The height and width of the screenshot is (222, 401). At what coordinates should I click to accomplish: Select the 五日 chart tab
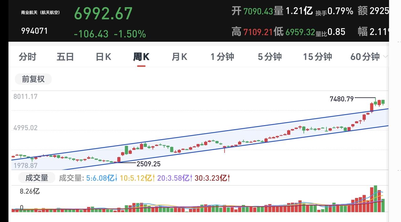[65, 57]
